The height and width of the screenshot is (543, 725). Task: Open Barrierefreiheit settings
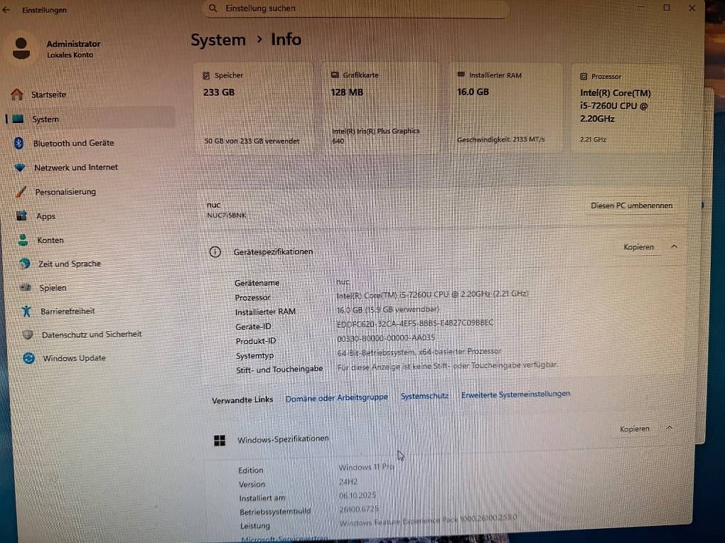click(x=68, y=311)
